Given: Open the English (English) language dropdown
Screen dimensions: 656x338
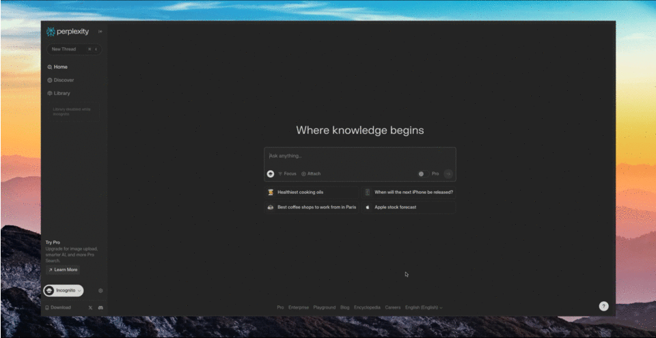Looking at the screenshot, I should coord(423,308).
